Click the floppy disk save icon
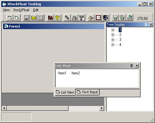155x123 pixels. tap(26, 18)
